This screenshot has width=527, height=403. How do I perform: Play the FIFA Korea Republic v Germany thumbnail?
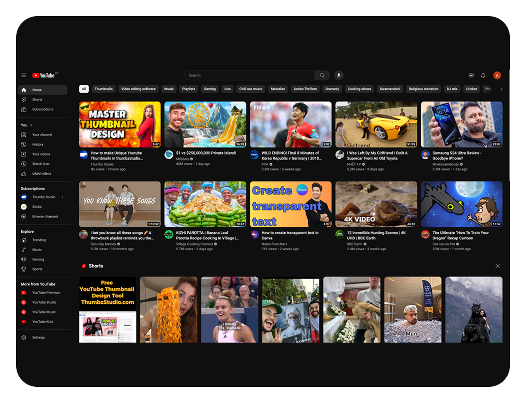[291, 124]
